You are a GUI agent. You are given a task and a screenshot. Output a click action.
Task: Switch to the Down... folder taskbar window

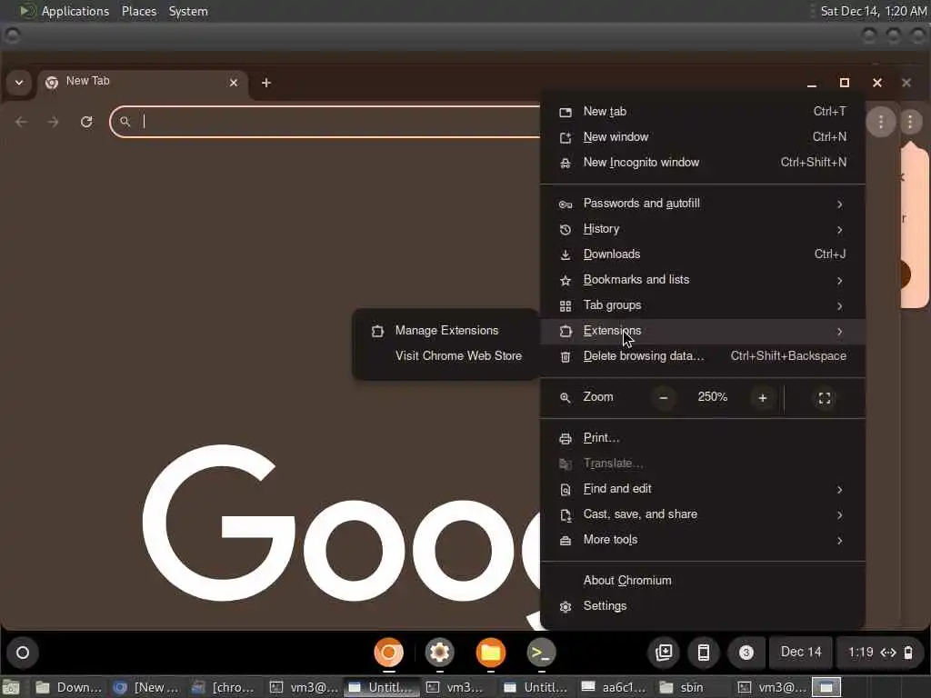pos(69,687)
